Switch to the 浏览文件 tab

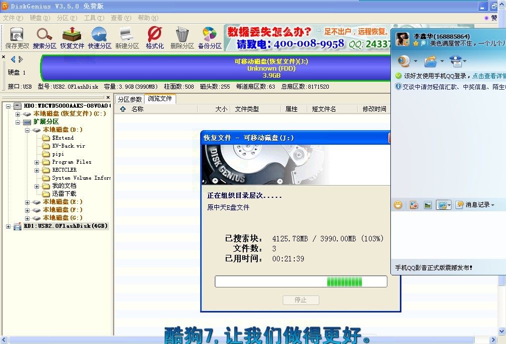(x=160, y=99)
